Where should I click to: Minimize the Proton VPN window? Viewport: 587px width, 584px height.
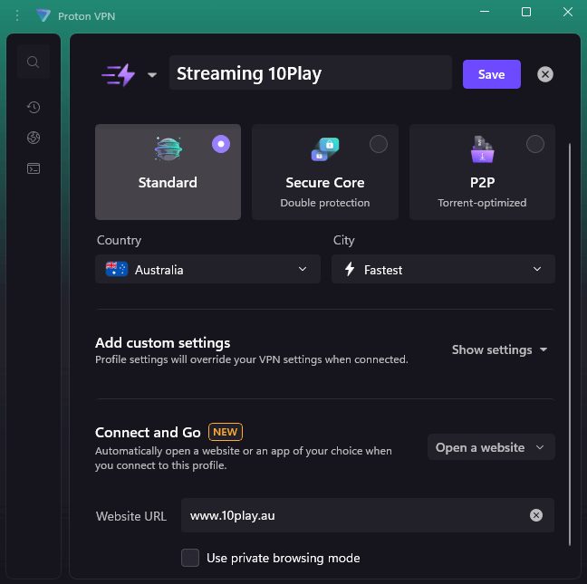tap(485, 12)
